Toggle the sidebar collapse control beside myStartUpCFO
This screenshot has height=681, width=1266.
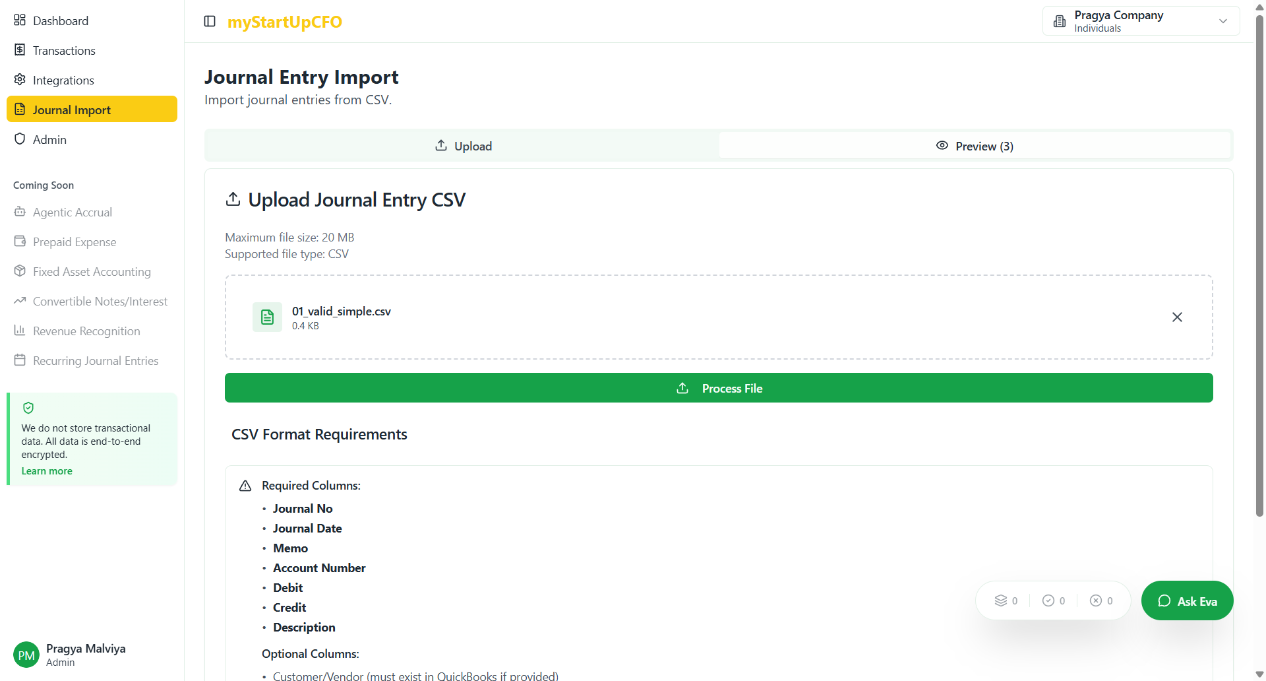coord(210,21)
